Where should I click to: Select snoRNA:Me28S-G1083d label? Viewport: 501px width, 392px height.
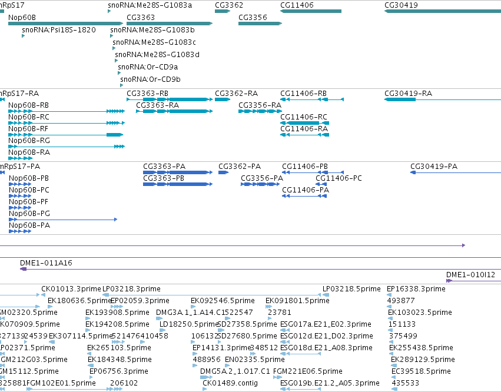coord(157,55)
